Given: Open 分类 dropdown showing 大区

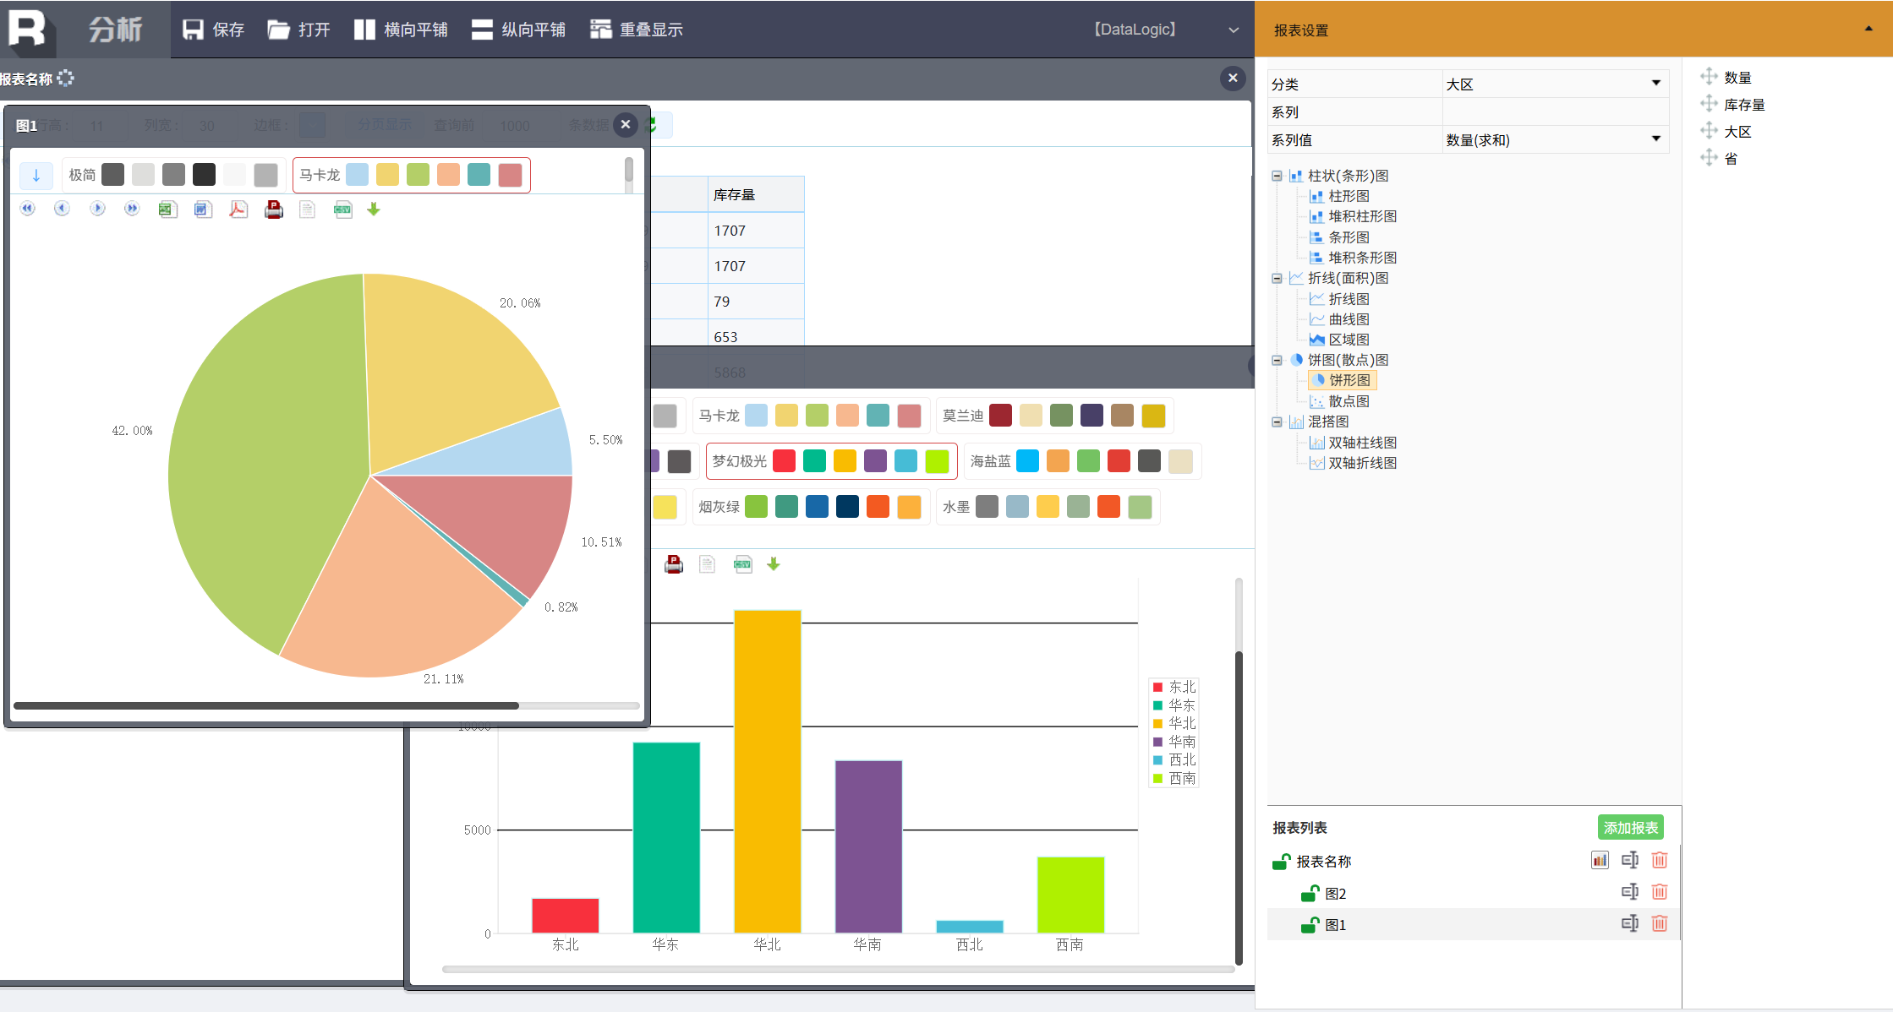Looking at the screenshot, I should [x=1655, y=84].
